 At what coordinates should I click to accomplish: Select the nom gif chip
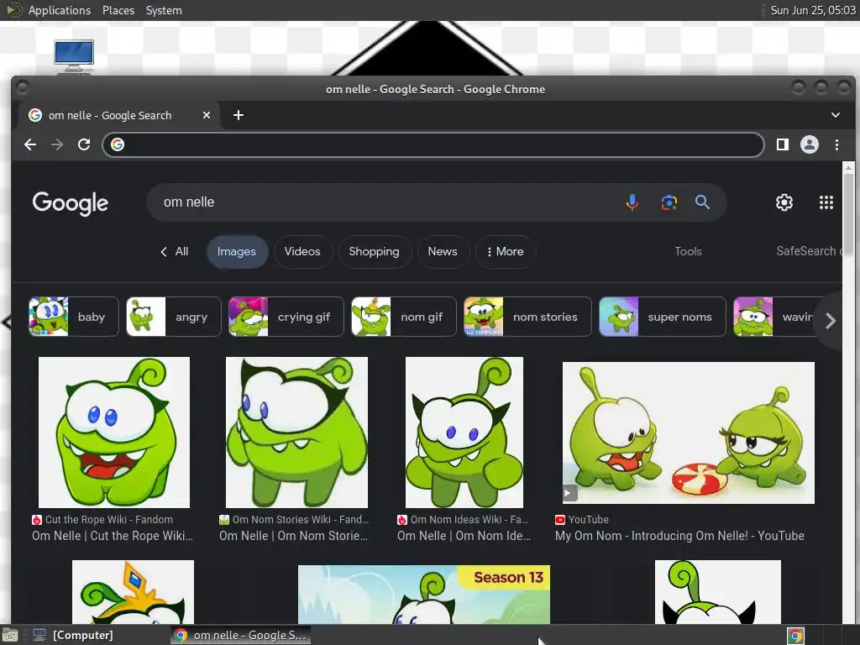tap(403, 317)
